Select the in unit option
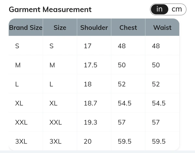Screen dimensions: 195x153 pyautogui.click(x=160, y=9)
